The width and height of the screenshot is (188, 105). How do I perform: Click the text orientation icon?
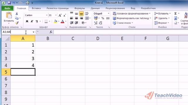tap(83, 23)
